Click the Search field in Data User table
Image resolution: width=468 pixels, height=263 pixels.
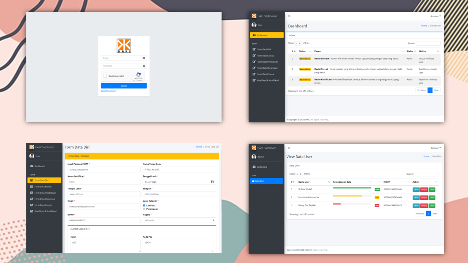point(426,174)
